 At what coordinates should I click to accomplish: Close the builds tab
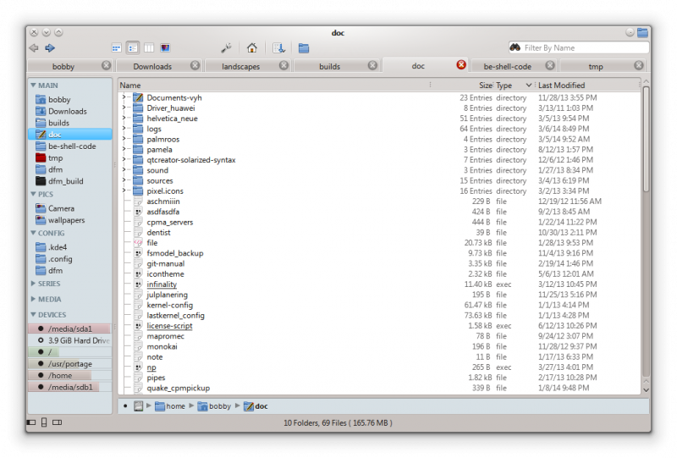click(372, 65)
